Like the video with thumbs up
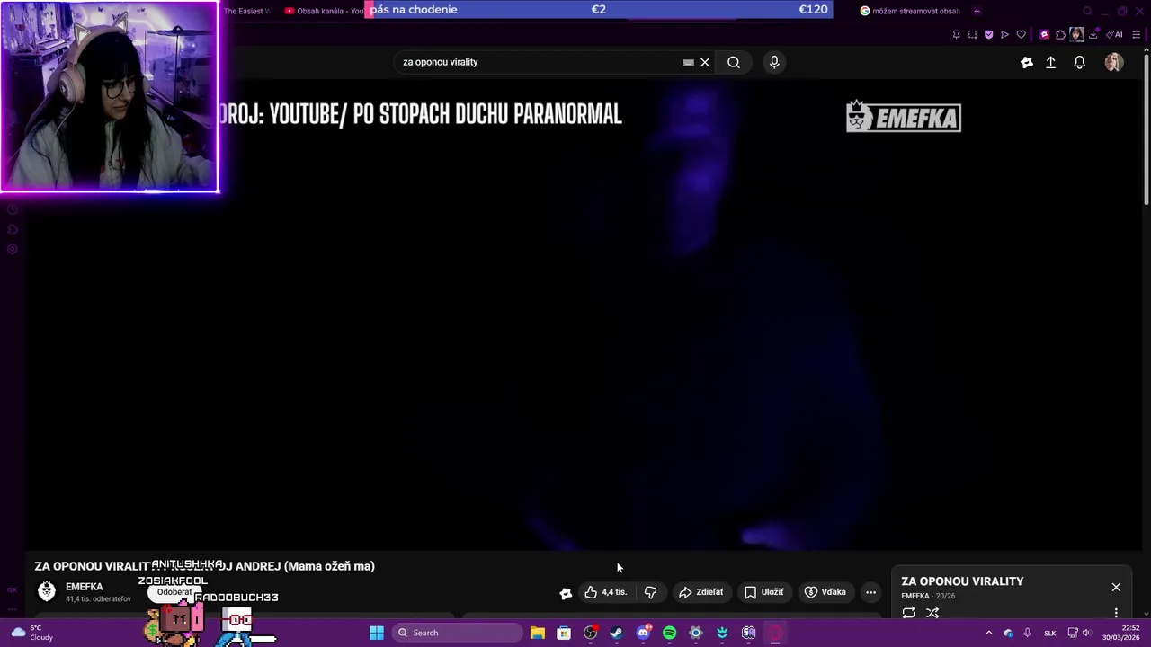 [605, 592]
